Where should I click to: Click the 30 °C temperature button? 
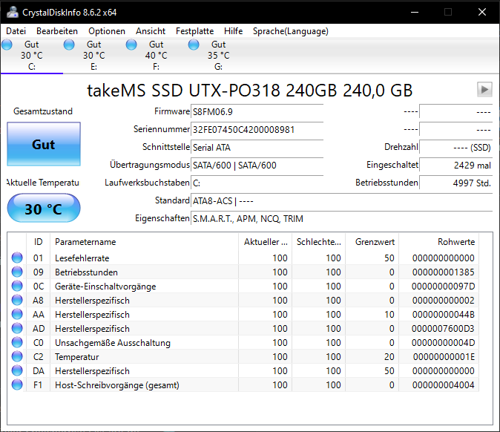44,209
